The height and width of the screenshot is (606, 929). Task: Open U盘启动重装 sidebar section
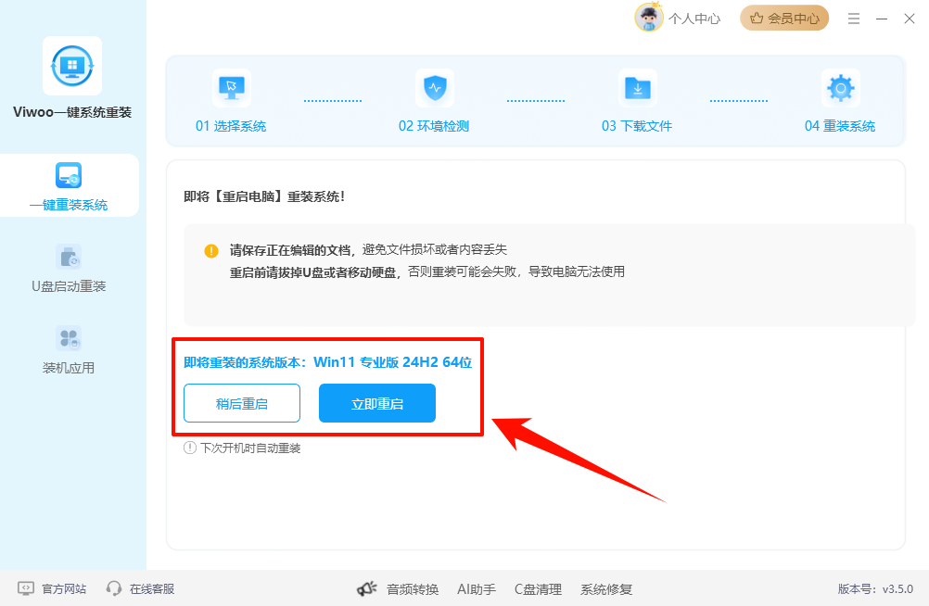69,269
